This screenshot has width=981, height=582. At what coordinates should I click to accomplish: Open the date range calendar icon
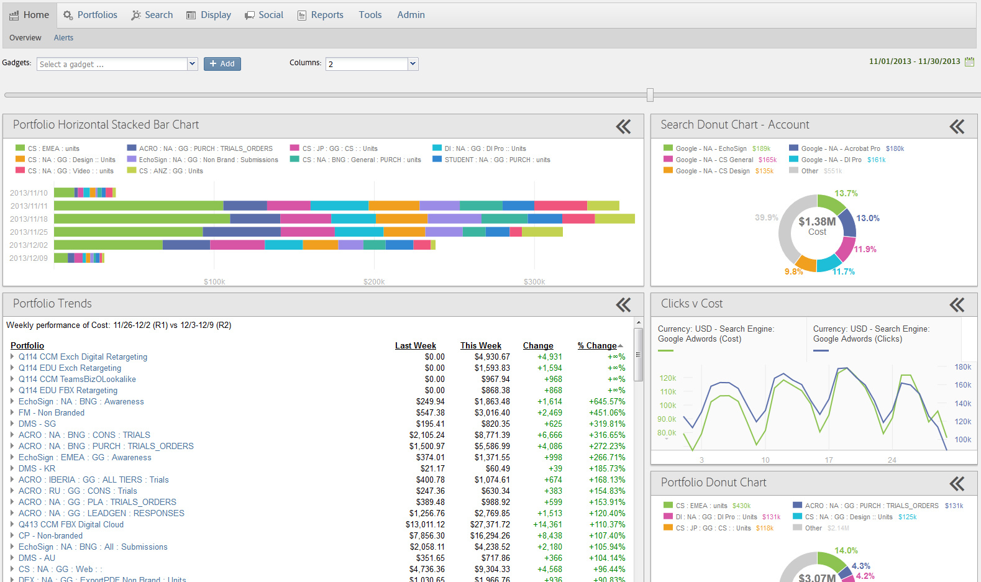pos(969,61)
